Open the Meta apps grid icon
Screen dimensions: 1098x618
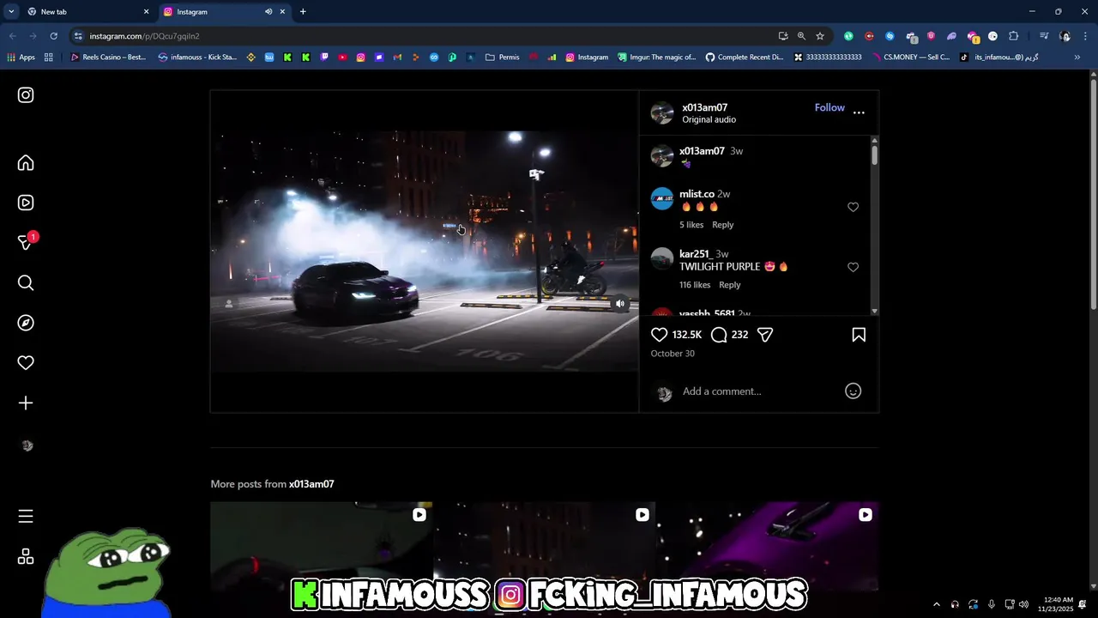[26, 557]
